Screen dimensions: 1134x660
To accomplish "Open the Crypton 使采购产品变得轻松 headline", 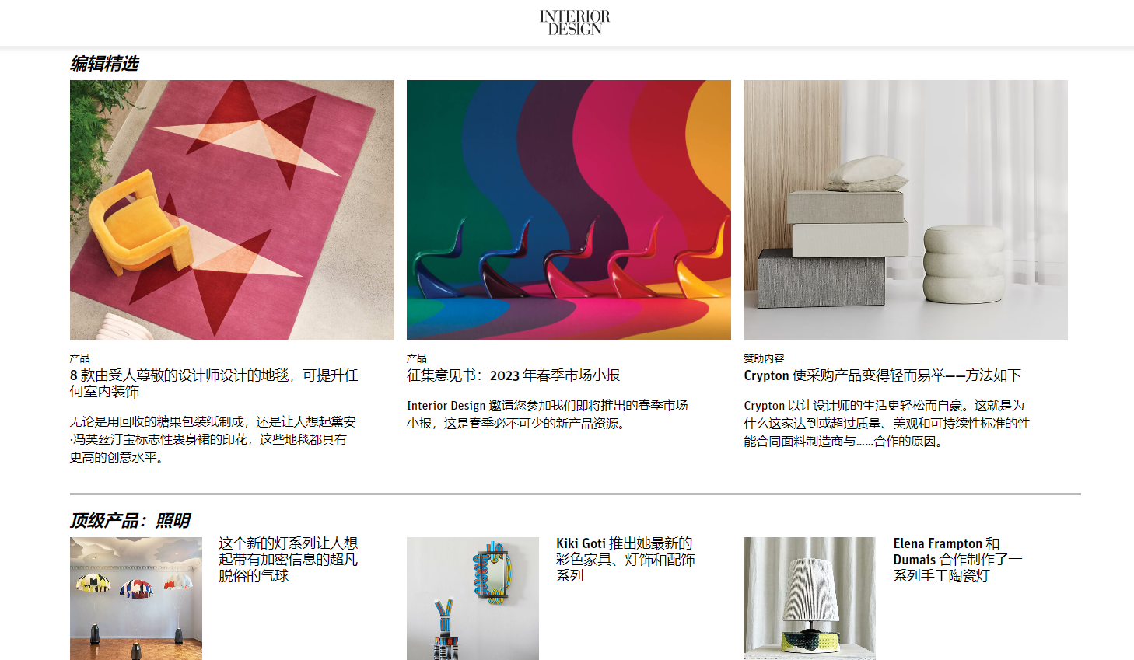I will point(882,375).
